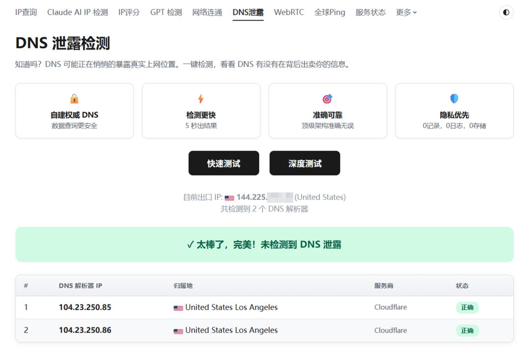Click the 隐私优先 card title
The width and height of the screenshot is (530, 359).
(454, 115)
